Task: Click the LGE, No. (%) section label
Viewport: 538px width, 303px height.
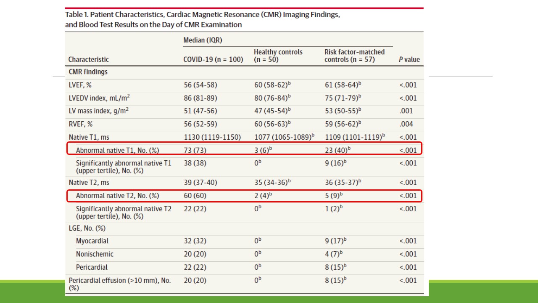Action: point(87,229)
